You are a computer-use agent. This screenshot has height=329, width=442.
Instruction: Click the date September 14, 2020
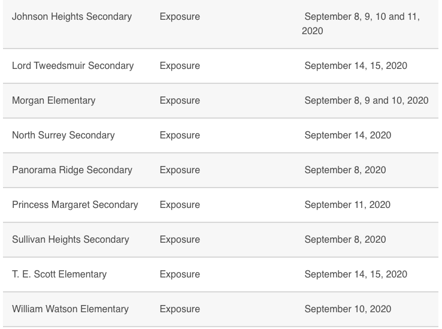348,135
